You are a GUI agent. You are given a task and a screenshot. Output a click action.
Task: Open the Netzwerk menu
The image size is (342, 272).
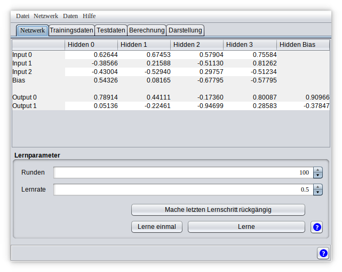click(x=46, y=16)
